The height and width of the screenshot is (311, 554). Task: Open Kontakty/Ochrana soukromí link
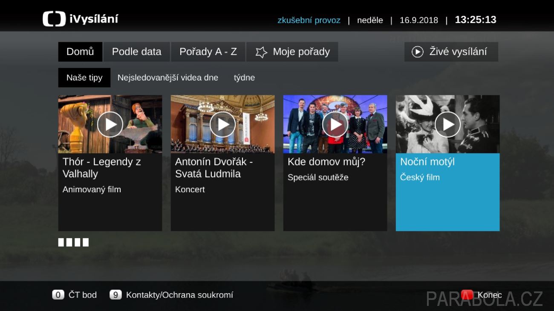(x=179, y=295)
